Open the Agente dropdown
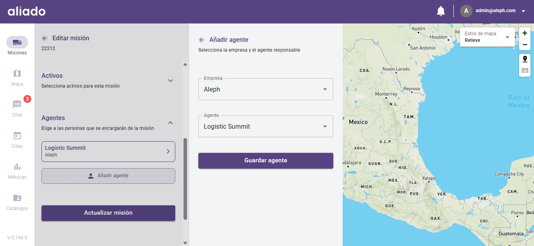This screenshot has width=534, height=246. coord(266,126)
